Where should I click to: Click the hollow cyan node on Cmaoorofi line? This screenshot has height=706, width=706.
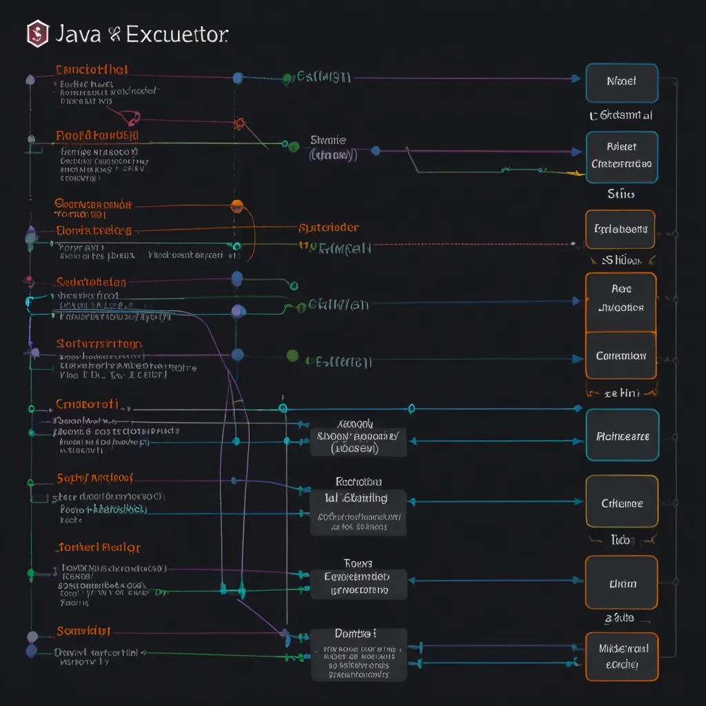(282, 408)
